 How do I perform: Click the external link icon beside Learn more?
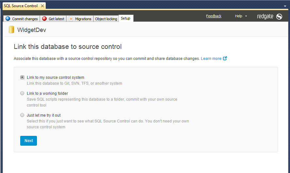point(225,58)
